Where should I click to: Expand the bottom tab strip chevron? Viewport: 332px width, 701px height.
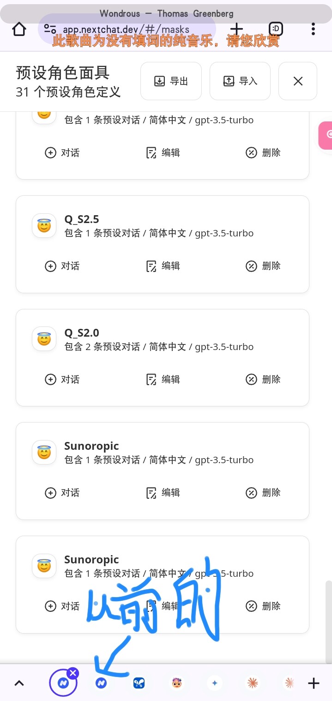point(19,683)
